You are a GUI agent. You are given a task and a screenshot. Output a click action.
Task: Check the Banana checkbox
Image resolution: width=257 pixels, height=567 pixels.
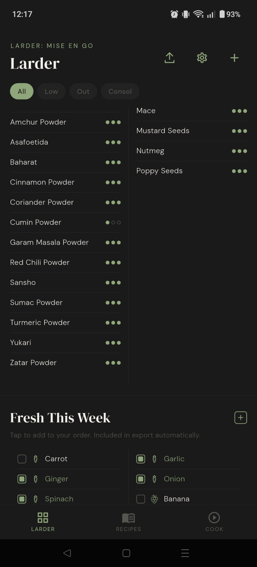coord(141,499)
